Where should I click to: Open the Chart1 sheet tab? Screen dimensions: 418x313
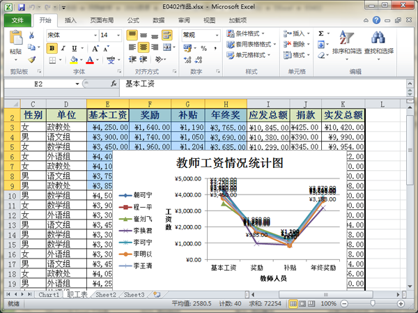pyautogui.click(x=49, y=295)
